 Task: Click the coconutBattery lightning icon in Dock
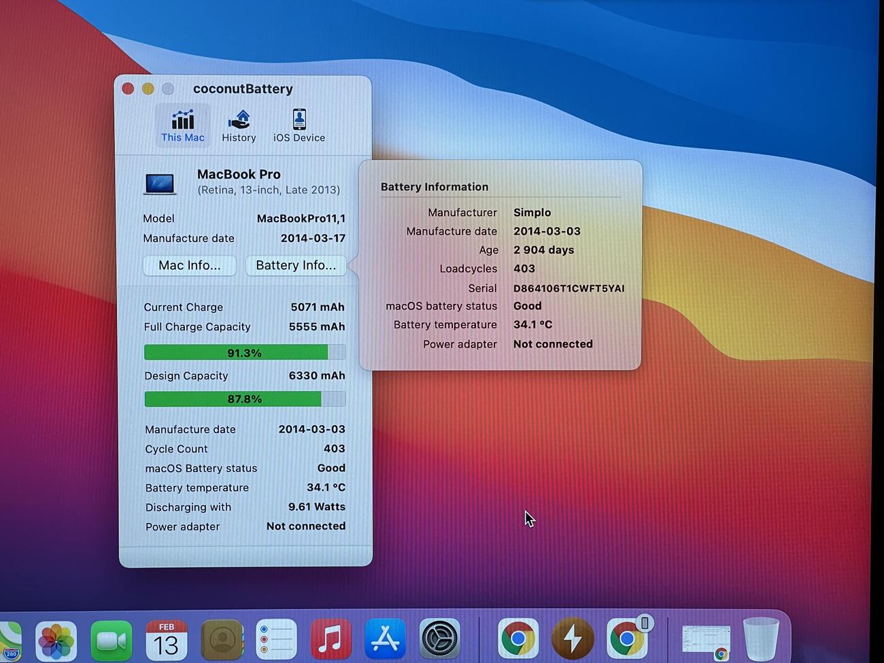point(573,639)
